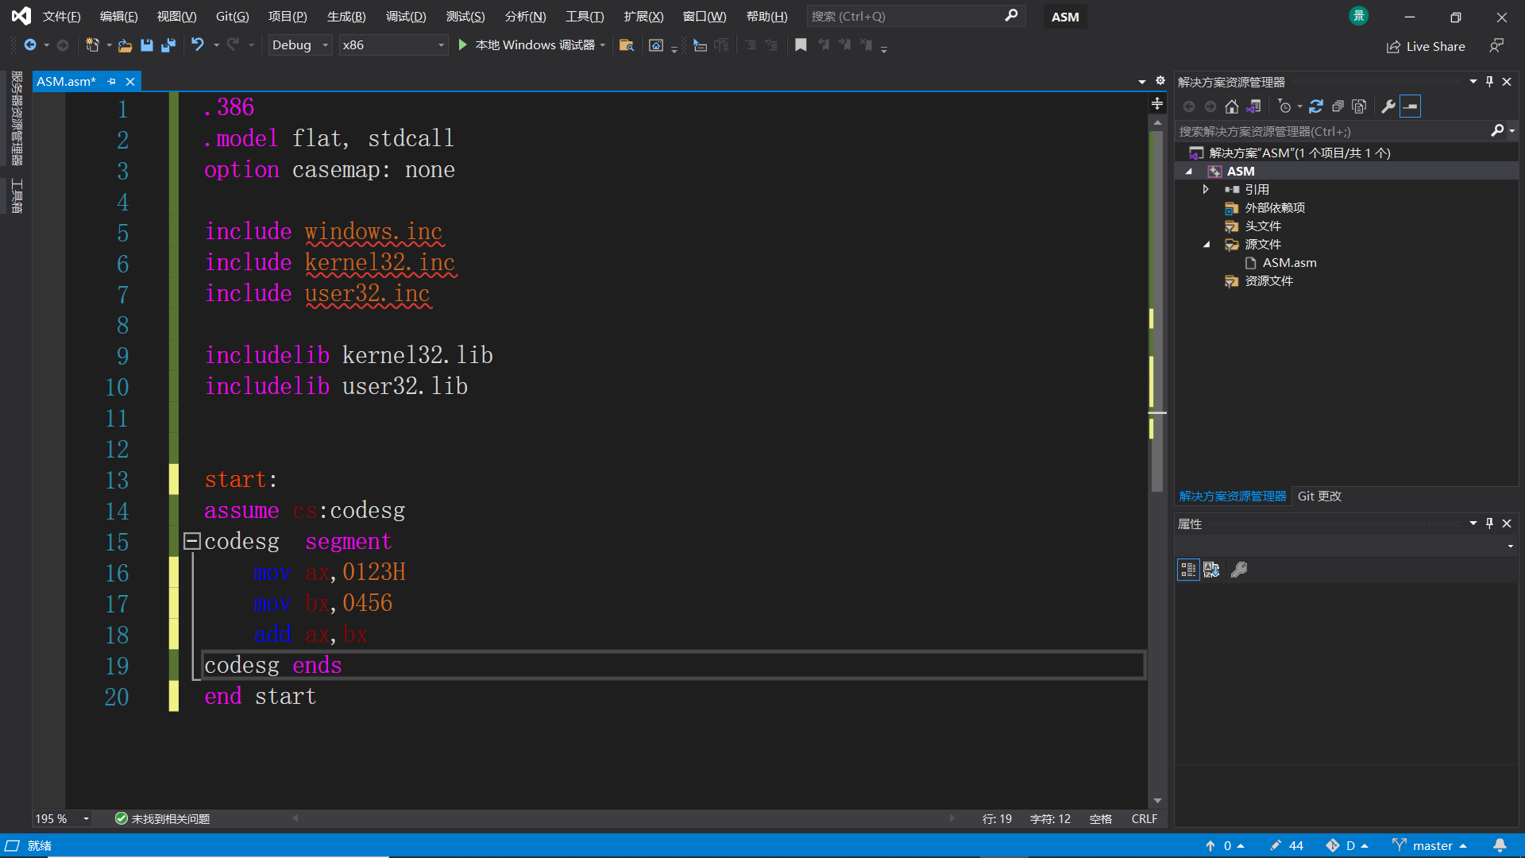This screenshot has height=858, width=1525.
Task: Open pending changes filter in Solution Explorer
Action: [x=1284, y=106]
